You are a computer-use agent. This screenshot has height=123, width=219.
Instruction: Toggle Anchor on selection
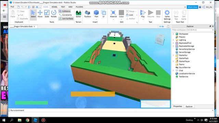tap(130, 18)
